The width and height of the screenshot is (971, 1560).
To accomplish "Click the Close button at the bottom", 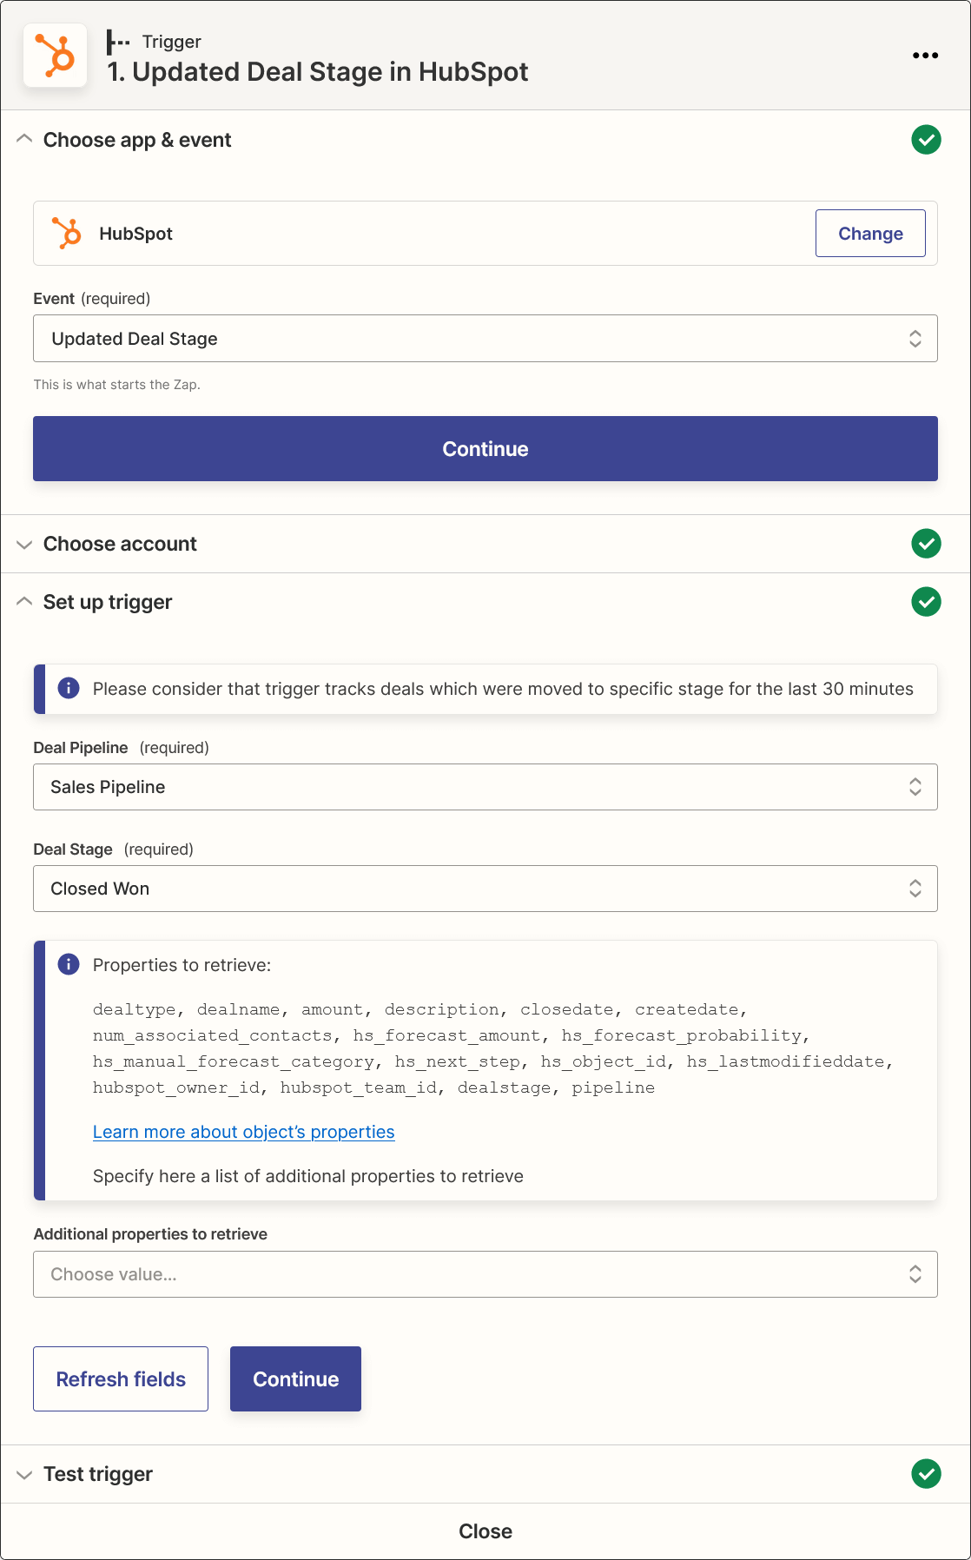I will tap(485, 1531).
